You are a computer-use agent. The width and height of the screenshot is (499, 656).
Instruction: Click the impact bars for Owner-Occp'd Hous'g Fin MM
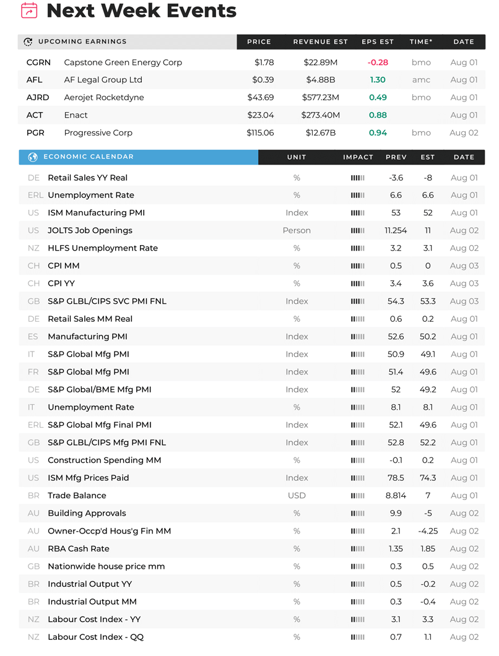pyautogui.click(x=357, y=531)
